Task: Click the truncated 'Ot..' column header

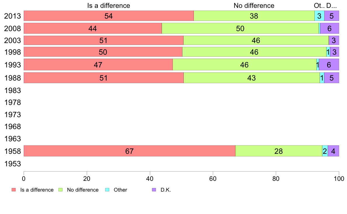Action: 319,6
